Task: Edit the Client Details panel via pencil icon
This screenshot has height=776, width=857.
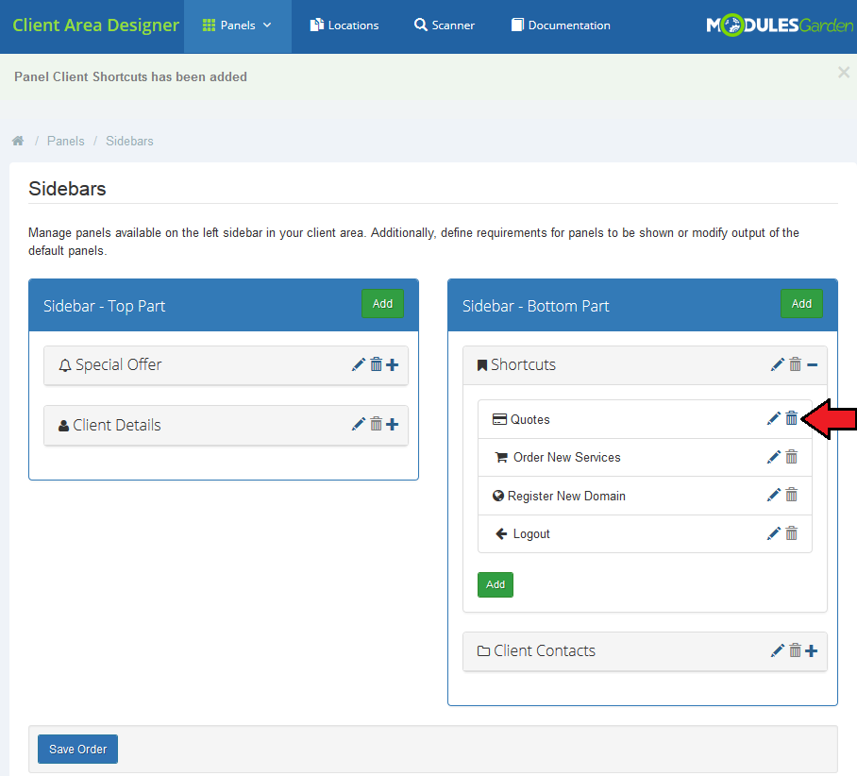Action: [x=358, y=425]
